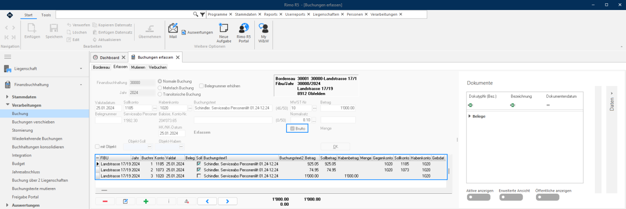Expand the Daten side panel
Screen dimensions: 626x209
[x=612, y=101]
